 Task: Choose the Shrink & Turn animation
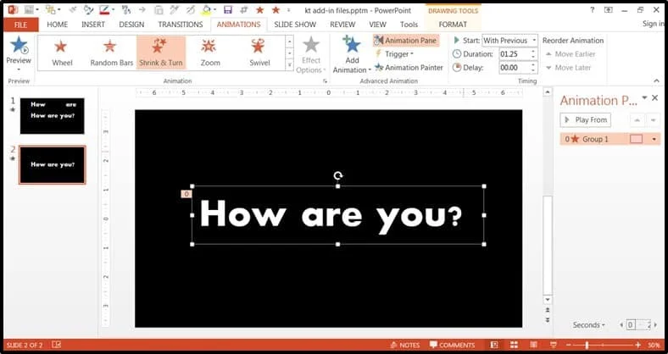161,53
